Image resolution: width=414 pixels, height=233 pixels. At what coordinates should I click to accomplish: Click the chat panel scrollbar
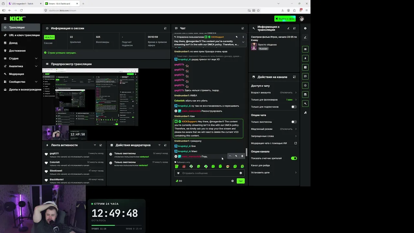pos(246,152)
